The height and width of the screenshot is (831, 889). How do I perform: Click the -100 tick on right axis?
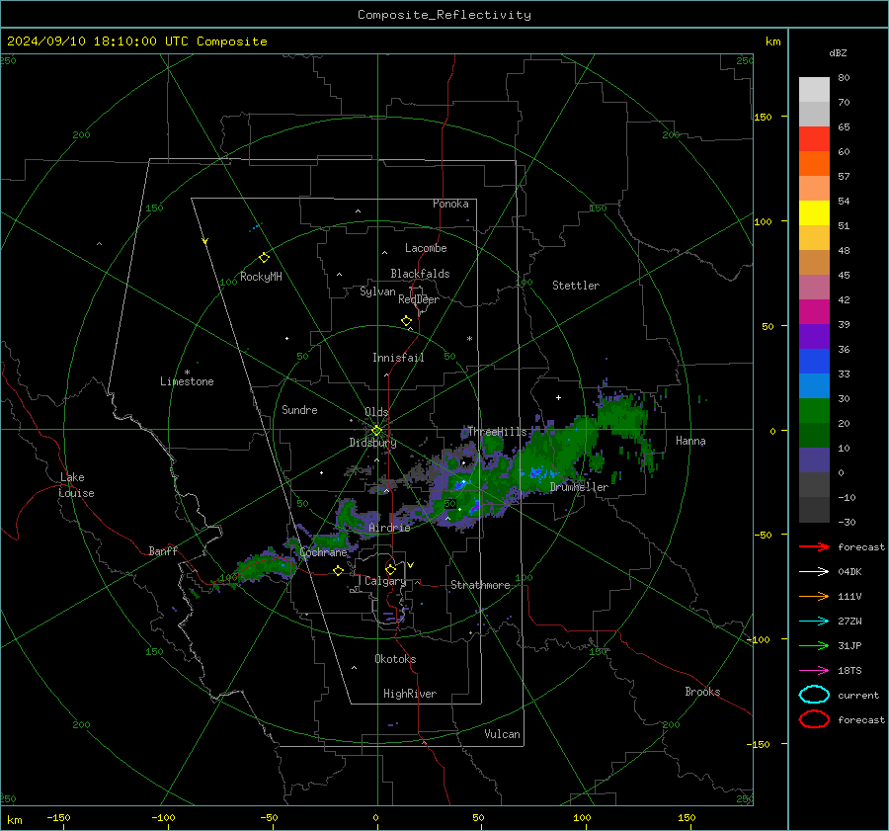point(758,640)
